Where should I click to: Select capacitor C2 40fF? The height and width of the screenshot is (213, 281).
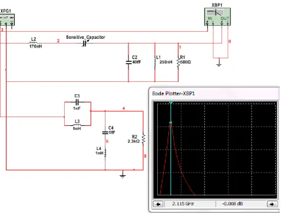(128, 62)
